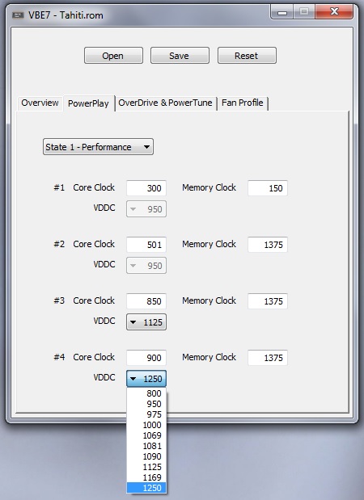Screen dimensions: 364x500
Task: Select 1090 in the VDDC list
Action: [146, 456]
